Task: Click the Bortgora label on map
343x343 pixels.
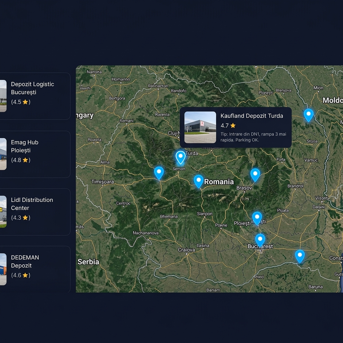Action: click(117, 98)
